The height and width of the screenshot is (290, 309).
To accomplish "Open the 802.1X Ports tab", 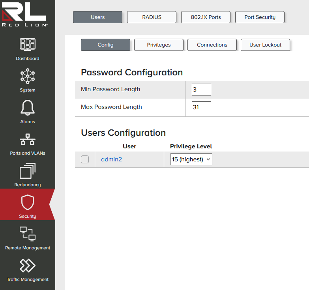I will [x=206, y=17].
